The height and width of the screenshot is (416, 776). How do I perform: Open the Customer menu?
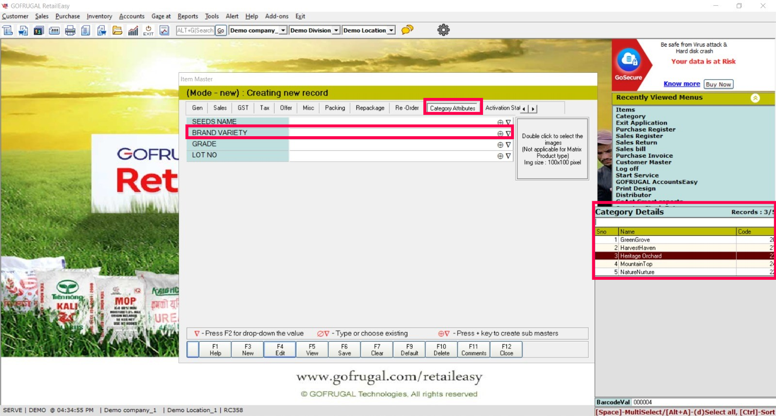click(15, 16)
